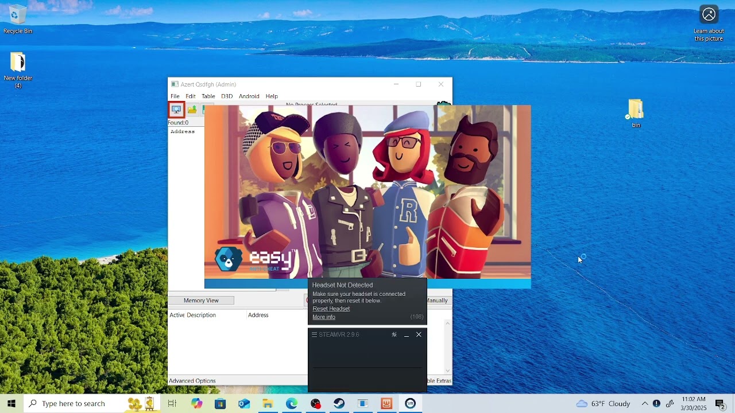Screen dimensions: 735x413
Task: Open the D3D menu
Action: coord(227,96)
